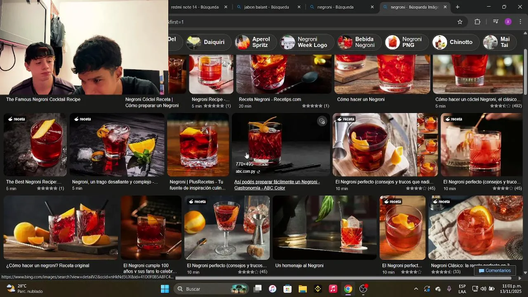This screenshot has width=528, height=297.
Task: Close the 'negroni - Búsqueda' tab
Action: pos(372,7)
